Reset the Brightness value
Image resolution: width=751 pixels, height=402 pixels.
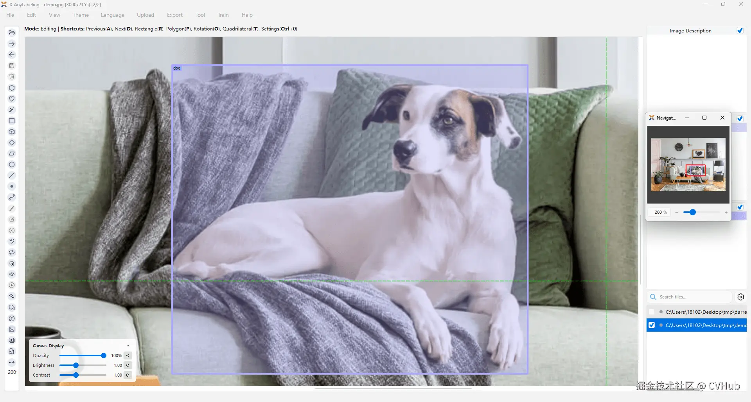pyautogui.click(x=128, y=365)
